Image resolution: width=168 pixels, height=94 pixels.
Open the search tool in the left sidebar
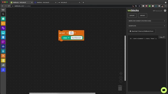click(3, 14)
